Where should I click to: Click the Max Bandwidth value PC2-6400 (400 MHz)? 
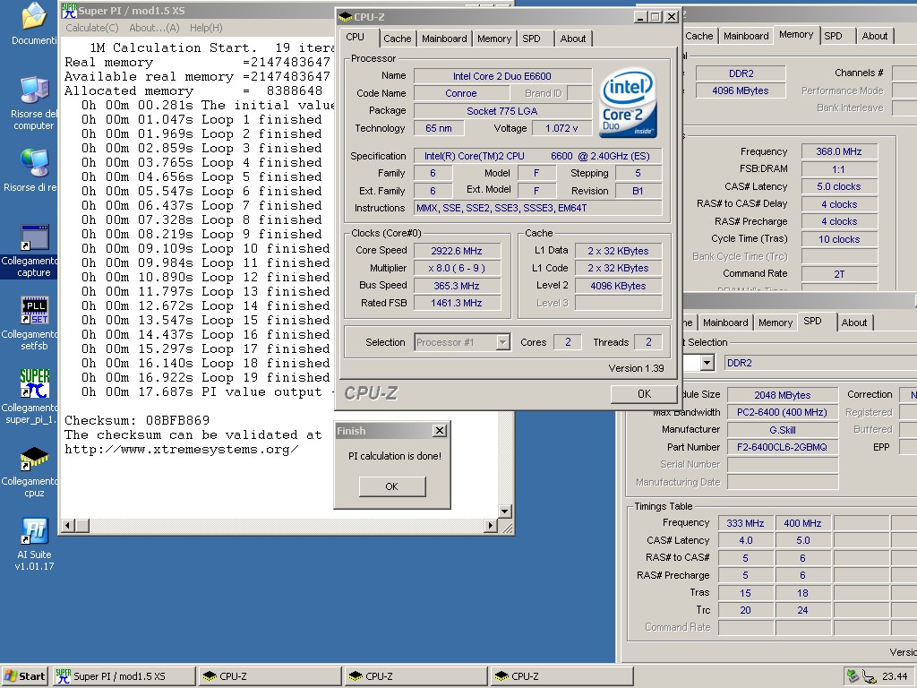(x=783, y=412)
